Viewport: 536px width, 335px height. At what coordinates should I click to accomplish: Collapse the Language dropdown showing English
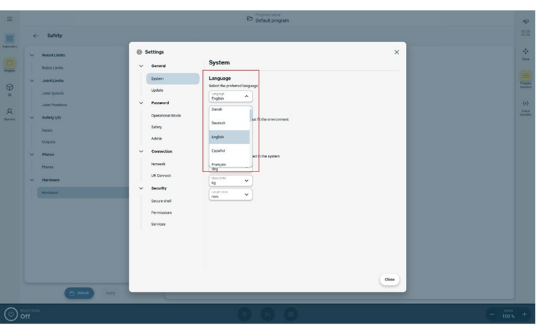coord(230,96)
